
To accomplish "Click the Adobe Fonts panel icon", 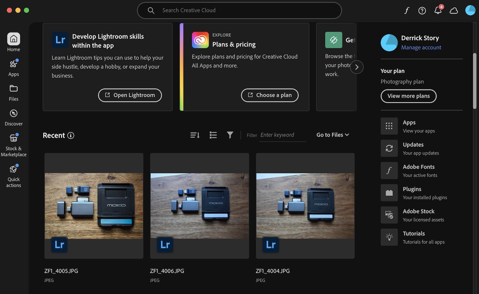I will click(389, 170).
